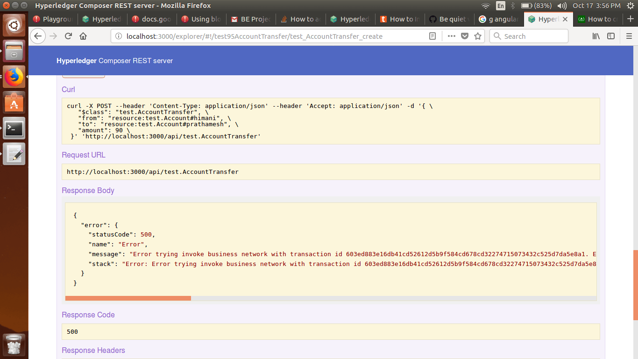Show battery status indicator at 83%

tap(537, 6)
